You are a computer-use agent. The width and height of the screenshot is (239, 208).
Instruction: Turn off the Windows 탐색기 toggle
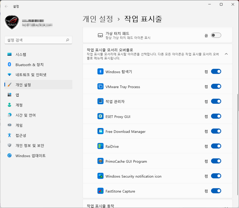(216, 72)
